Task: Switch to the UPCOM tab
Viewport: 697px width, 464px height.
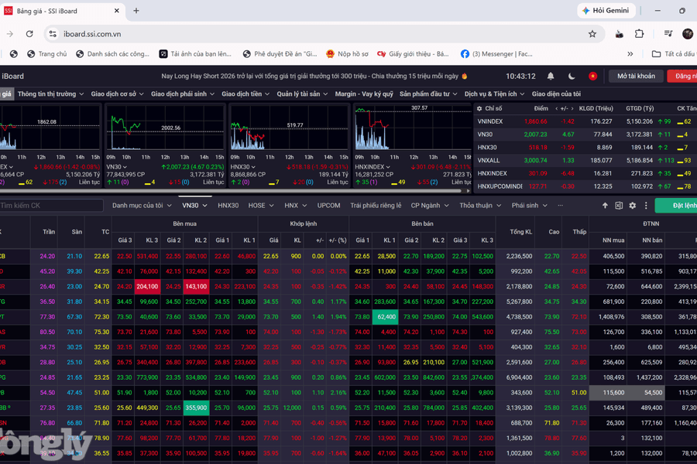Action: [328, 206]
